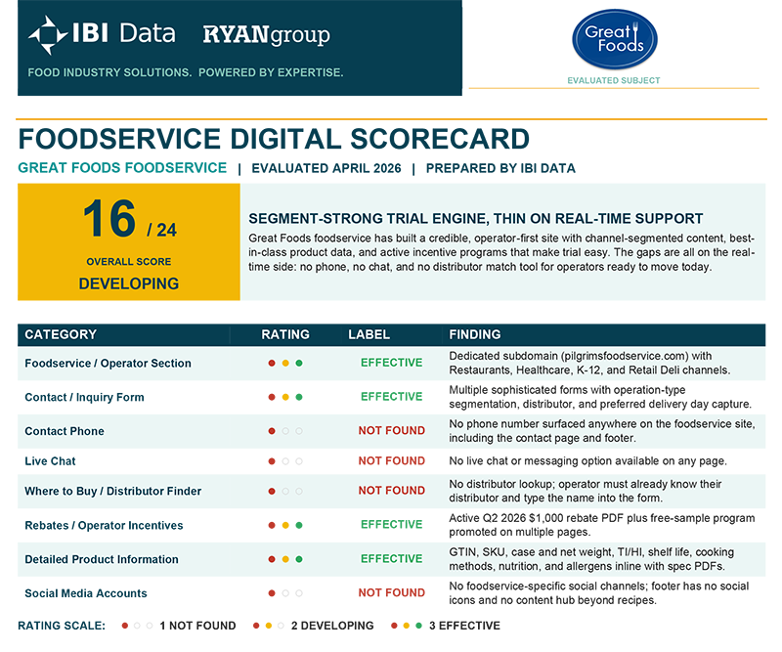The height and width of the screenshot is (652, 782).
Task: Click EFFECTIVE label in Rebates row
Action: pos(392,524)
